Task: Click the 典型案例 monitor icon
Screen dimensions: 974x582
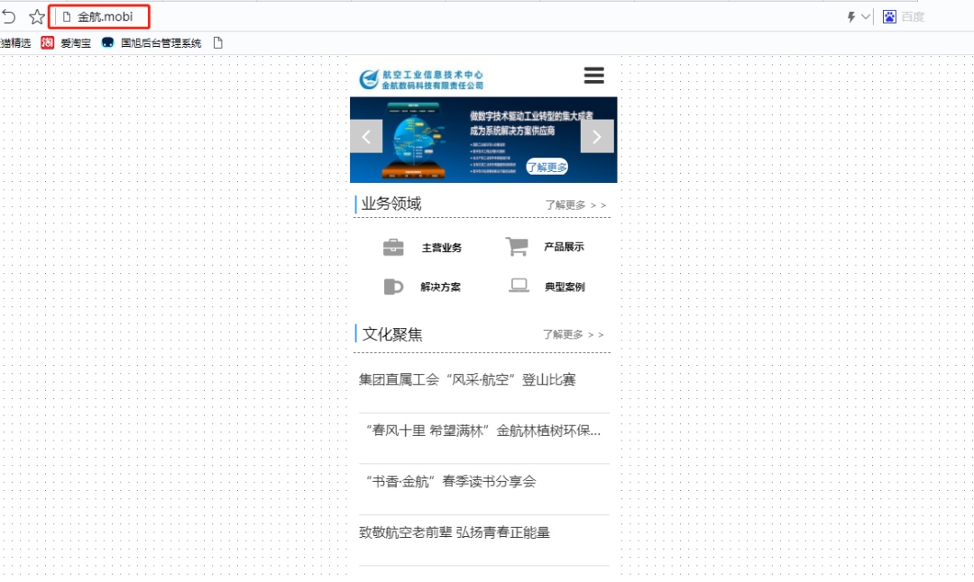Action: point(518,284)
